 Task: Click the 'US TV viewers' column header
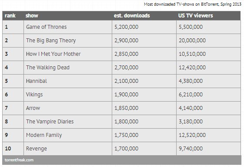click(196, 15)
